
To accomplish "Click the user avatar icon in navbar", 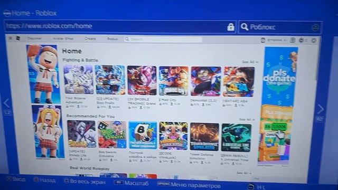I will [263, 40].
